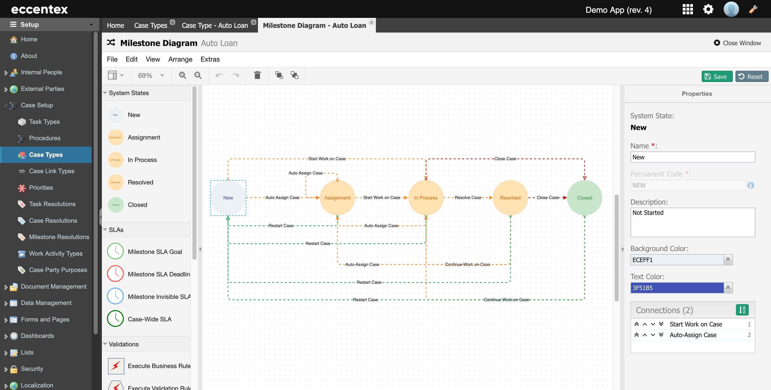The image size is (771, 390).
Task: Switch to Case Type - Auto Loan tab
Action: coord(215,25)
